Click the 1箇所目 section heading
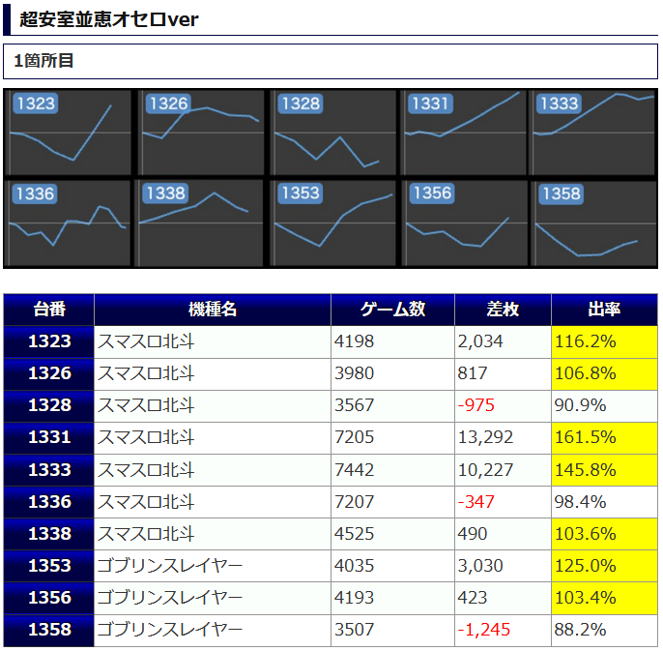 [44, 61]
